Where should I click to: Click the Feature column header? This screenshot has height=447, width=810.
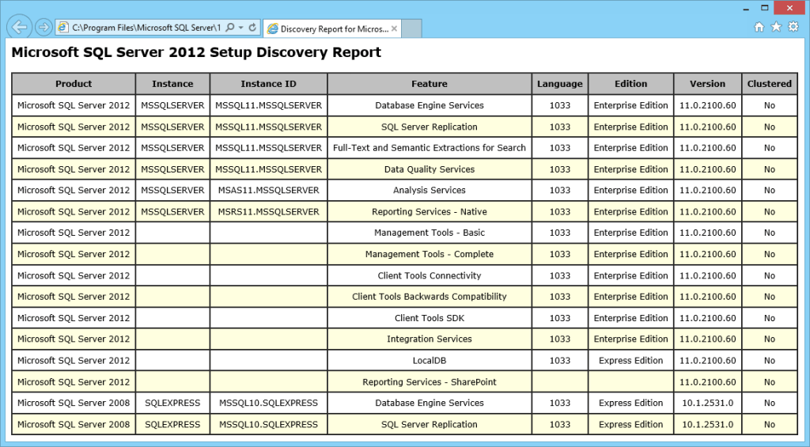coord(430,84)
